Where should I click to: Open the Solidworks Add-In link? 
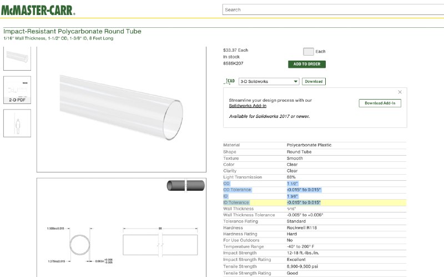(x=248, y=106)
